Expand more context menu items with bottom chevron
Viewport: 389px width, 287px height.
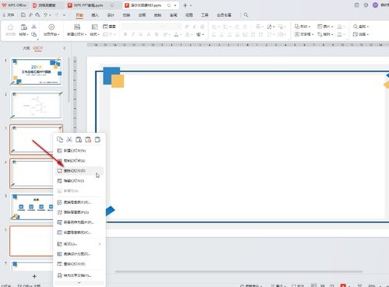(79, 282)
